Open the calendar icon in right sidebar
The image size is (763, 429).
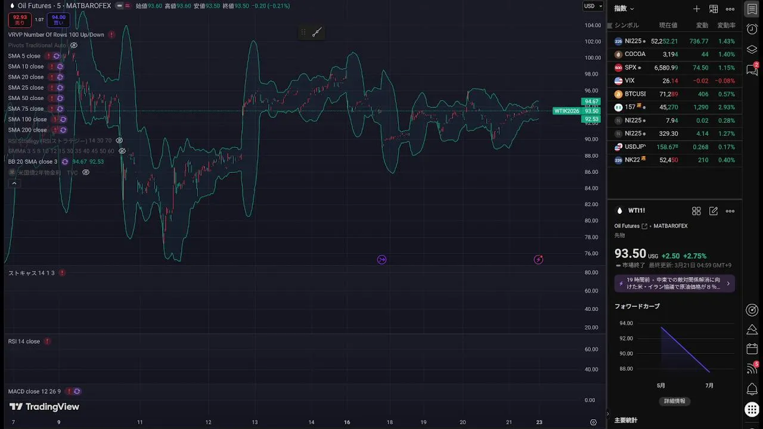coord(752,349)
